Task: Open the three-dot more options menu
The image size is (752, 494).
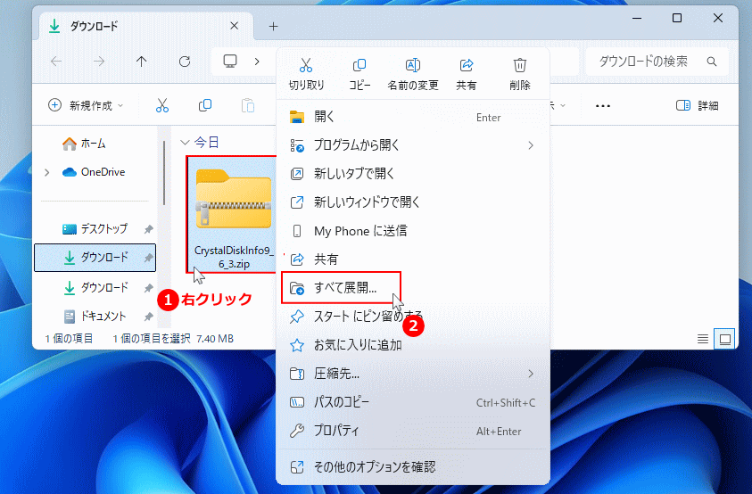Action: point(603,106)
